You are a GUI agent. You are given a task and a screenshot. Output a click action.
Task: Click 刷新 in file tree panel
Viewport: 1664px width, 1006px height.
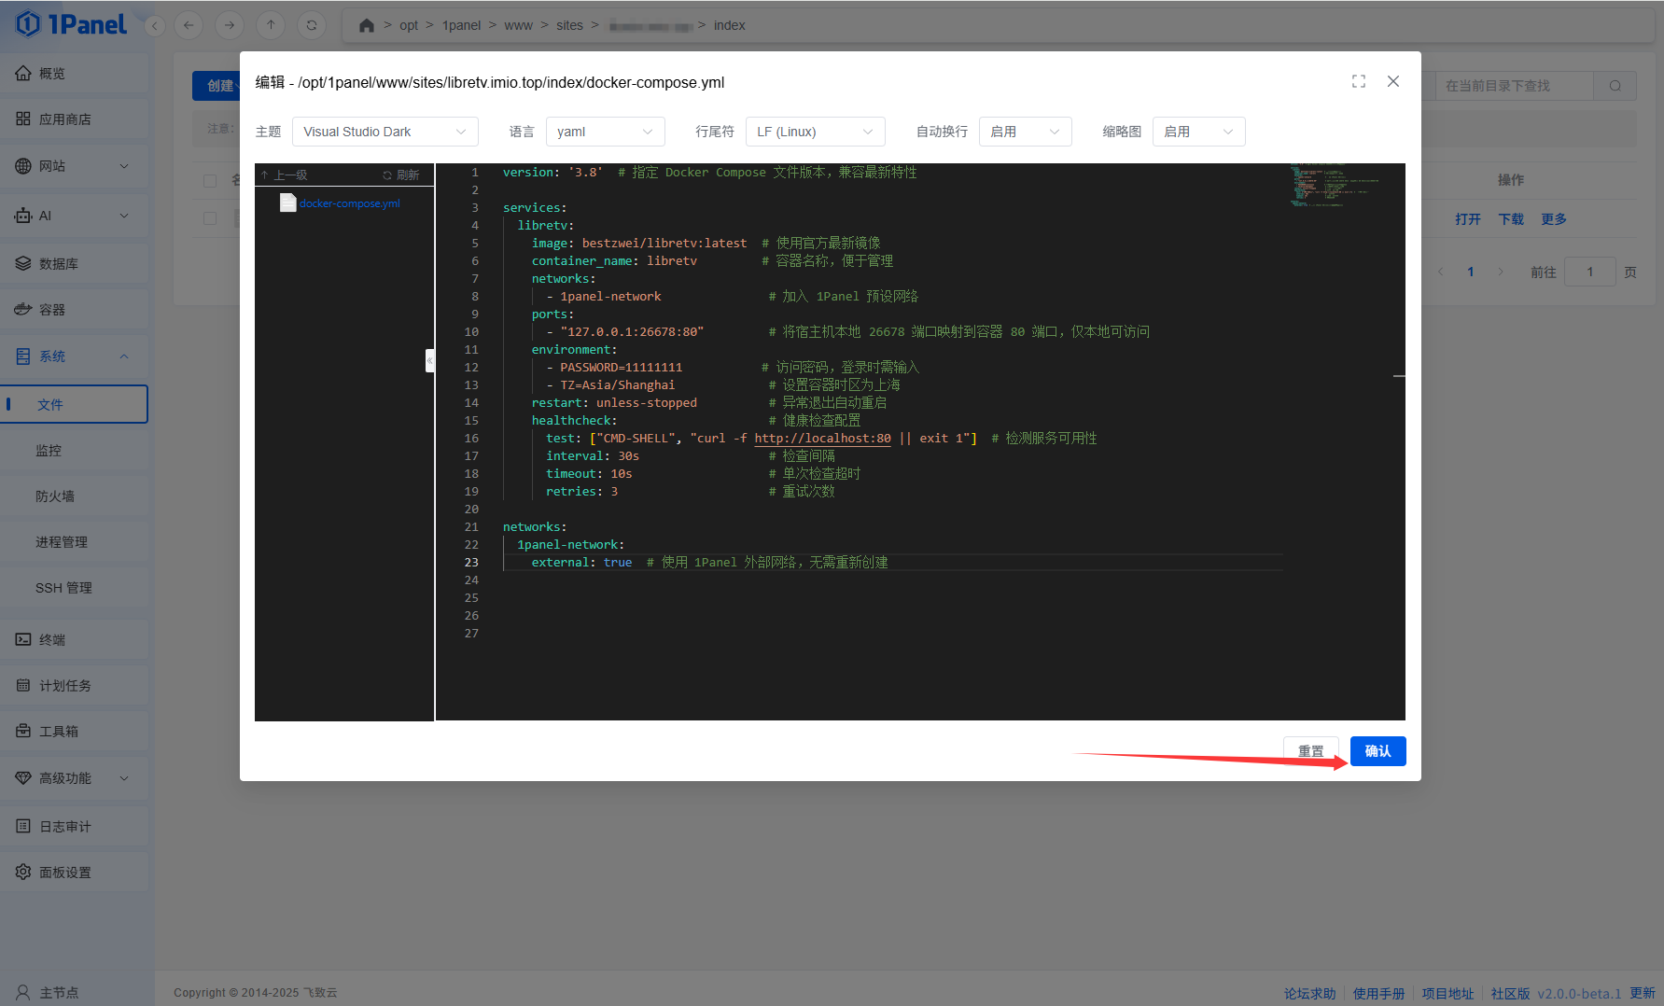[401, 175]
